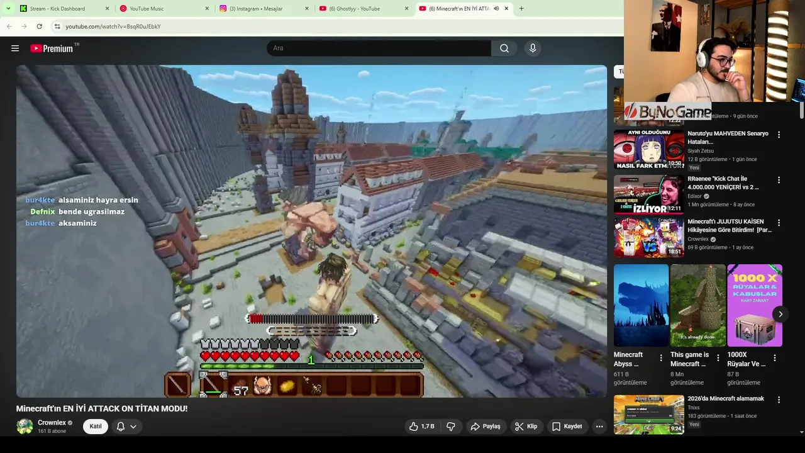
Task: Save the video with Kaydet button
Action: pos(567,427)
